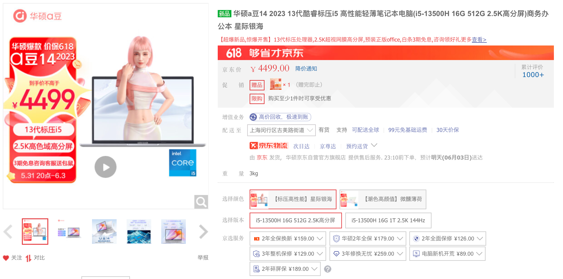Click the 京东物流 logo
The height and width of the screenshot is (279, 563).
268,146
